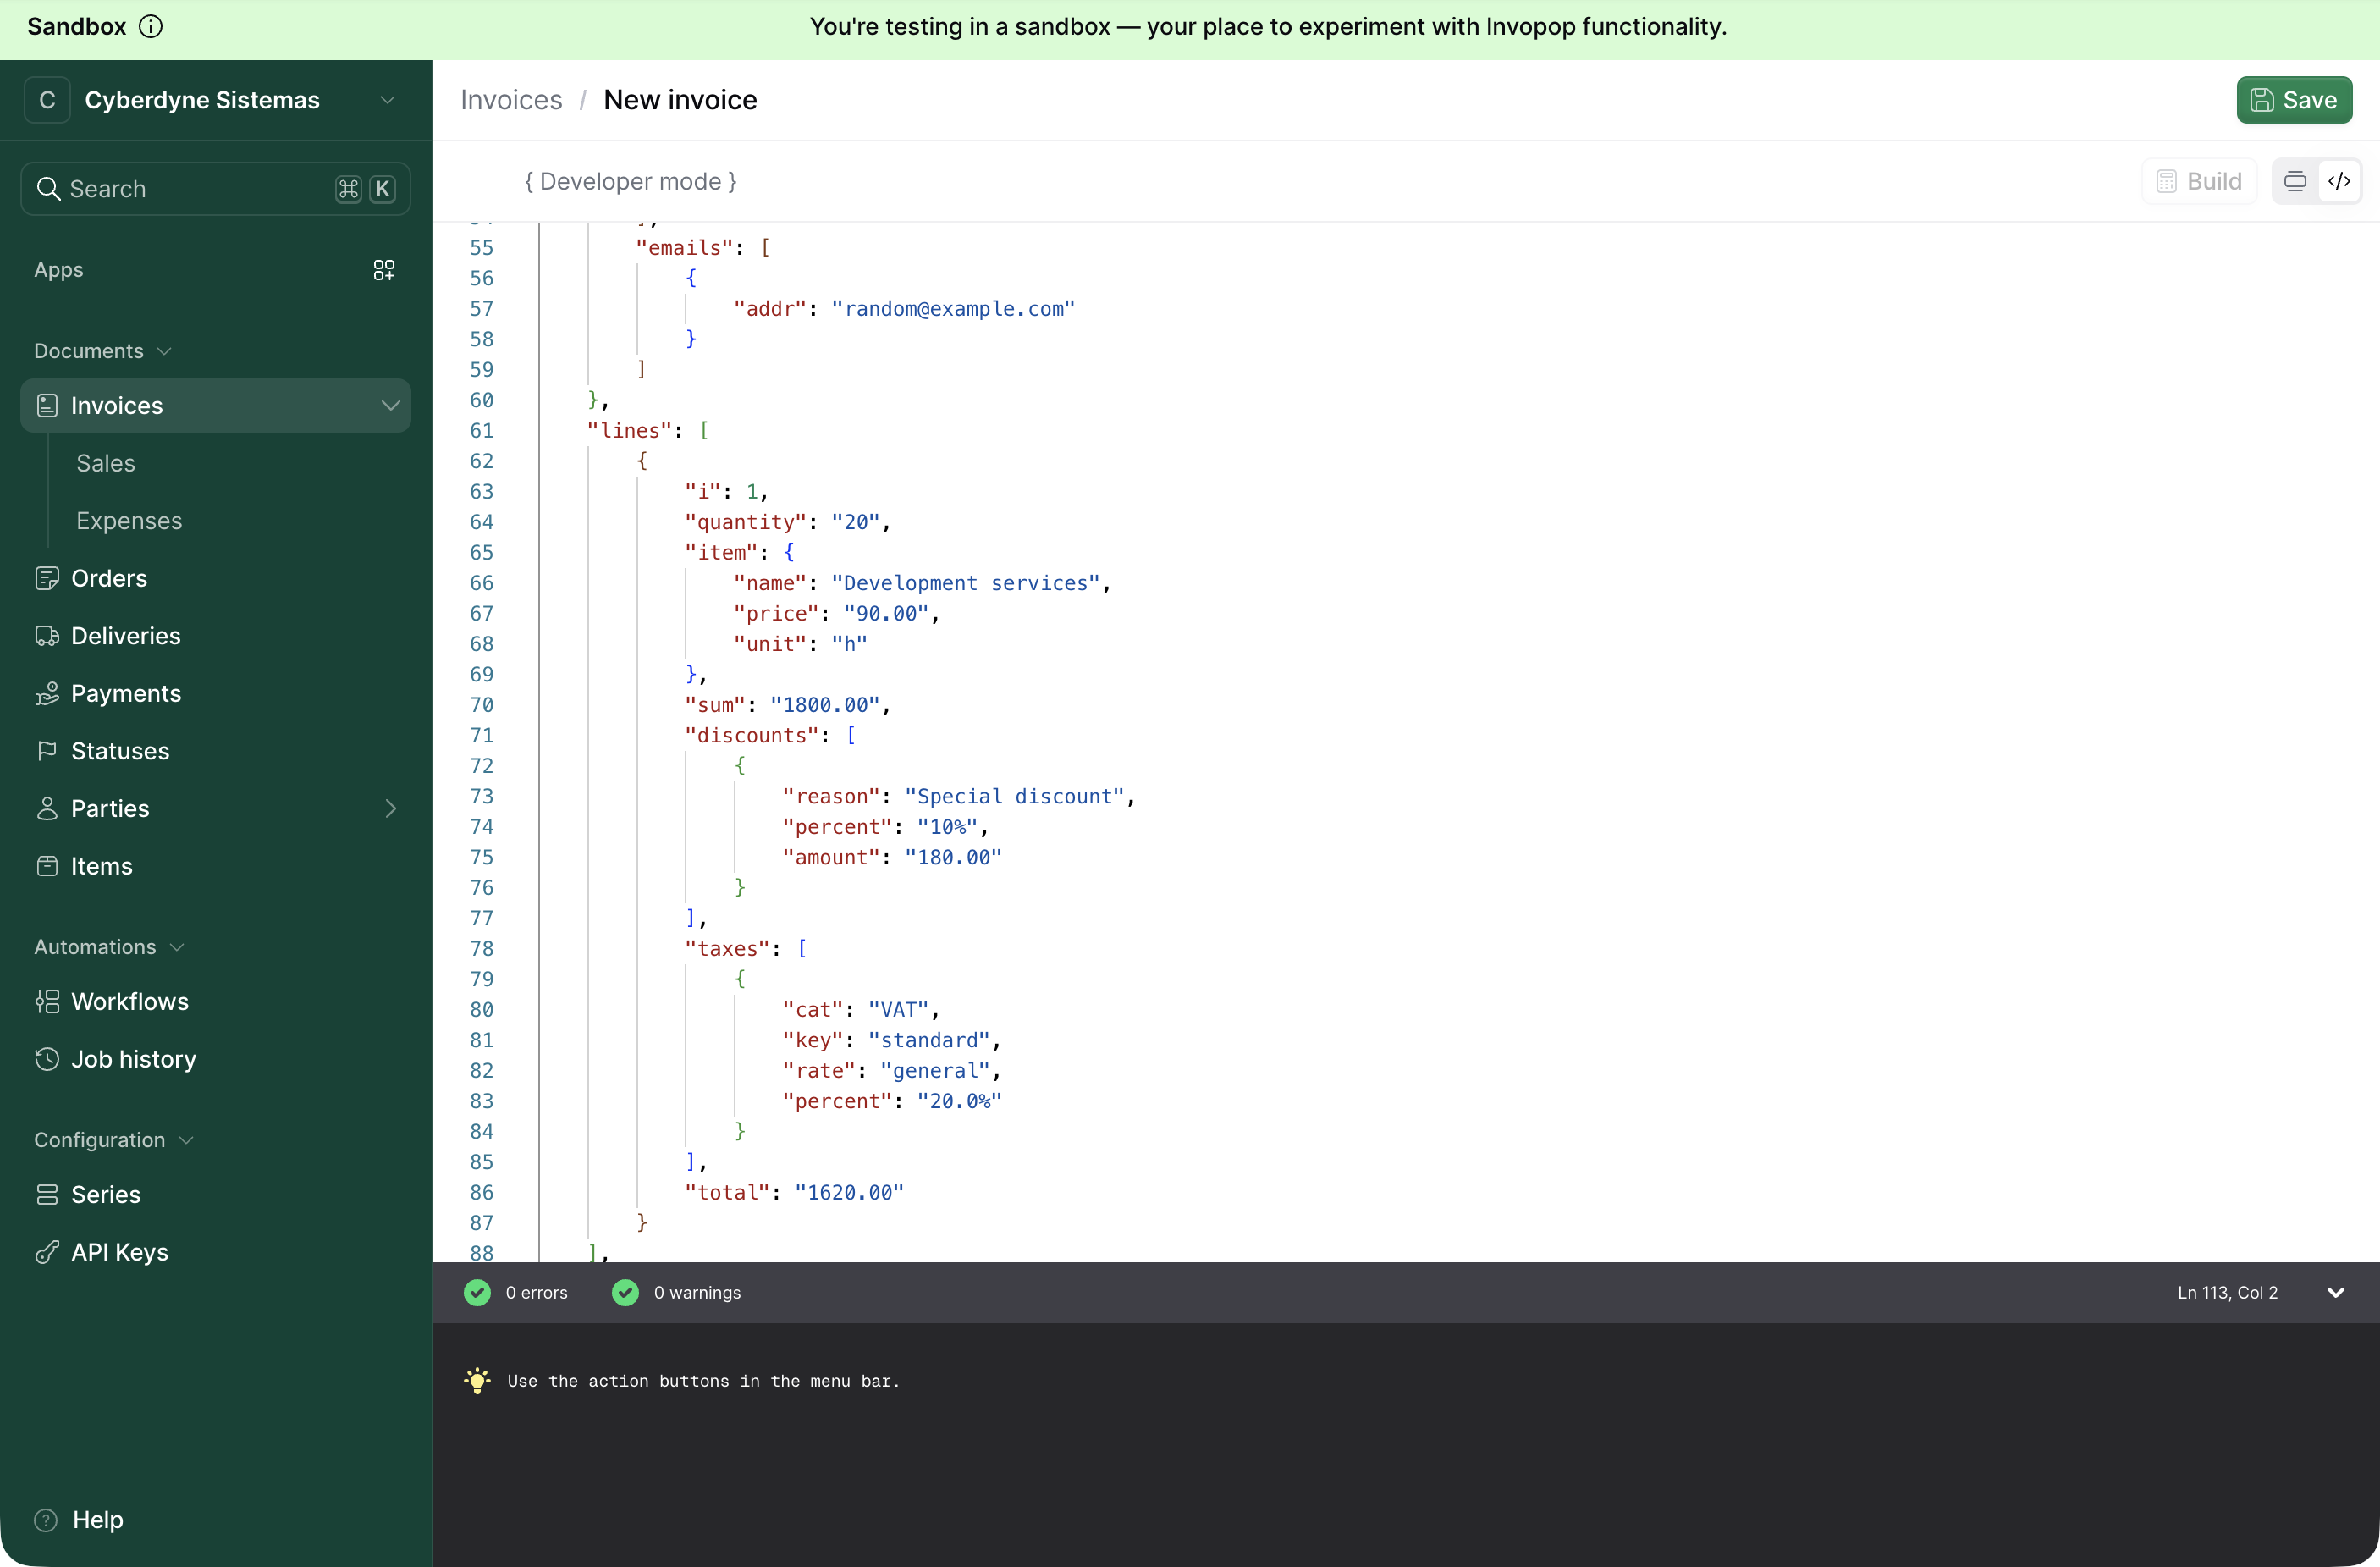This screenshot has height=1567, width=2380.
Task: Expand the Parties submenu arrow
Action: 390,809
